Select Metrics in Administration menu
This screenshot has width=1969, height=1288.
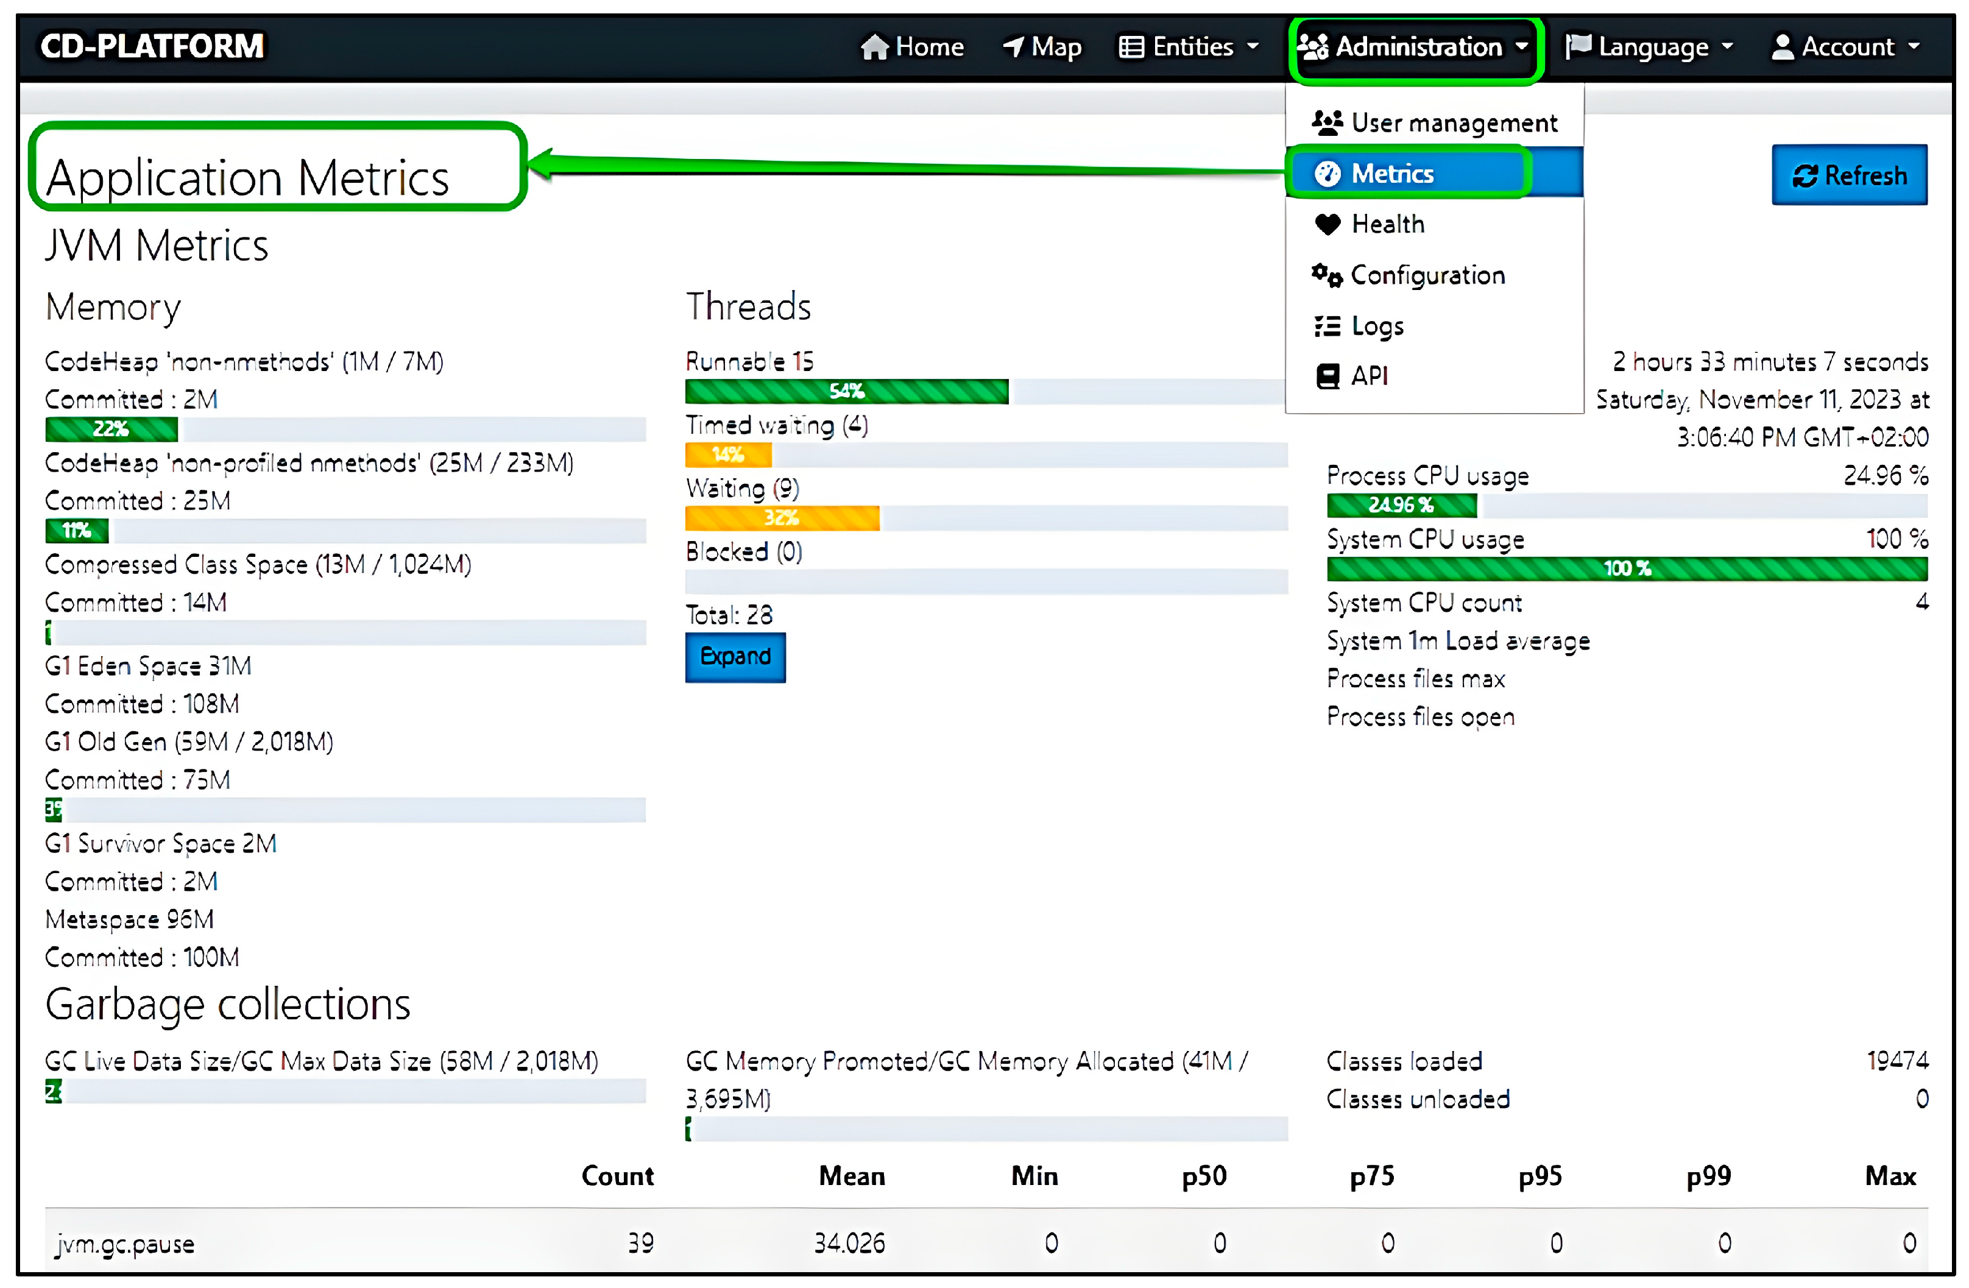click(1392, 174)
